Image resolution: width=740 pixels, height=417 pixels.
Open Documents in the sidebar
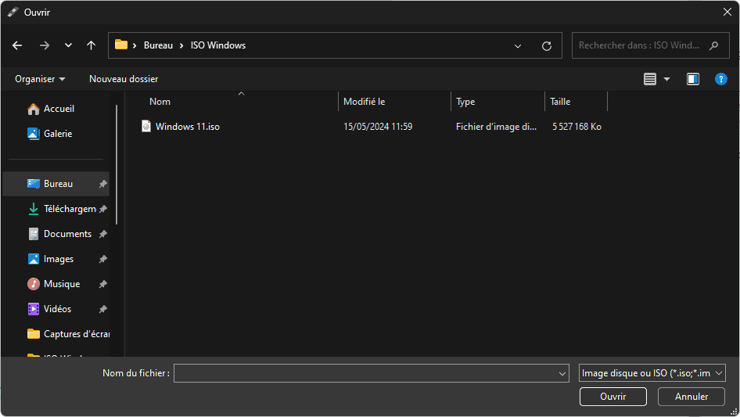tap(56, 234)
